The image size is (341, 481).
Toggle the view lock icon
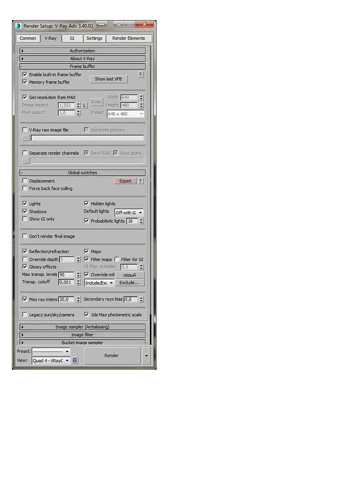point(74,360)
